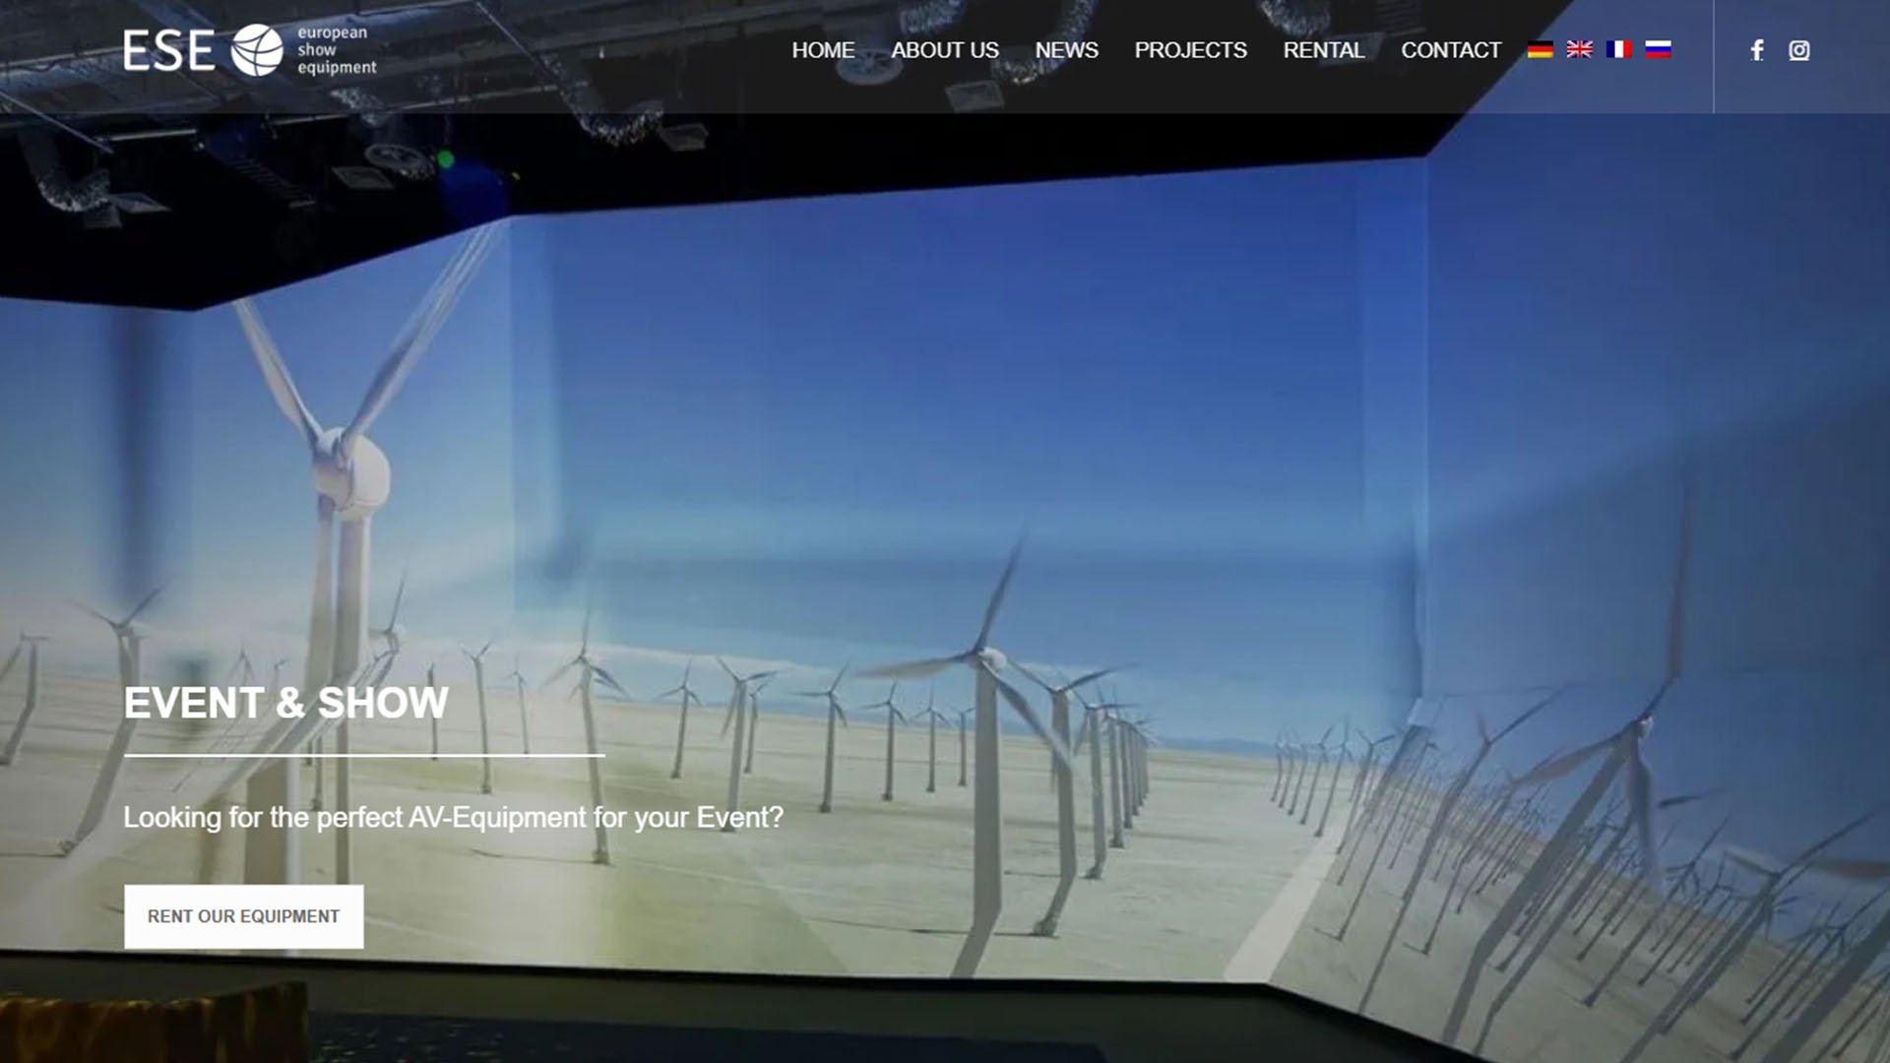The image size is (1890, 1063).
Task: Open the Rental menu
Action: pyautogui.click(x=1324, y=50)
